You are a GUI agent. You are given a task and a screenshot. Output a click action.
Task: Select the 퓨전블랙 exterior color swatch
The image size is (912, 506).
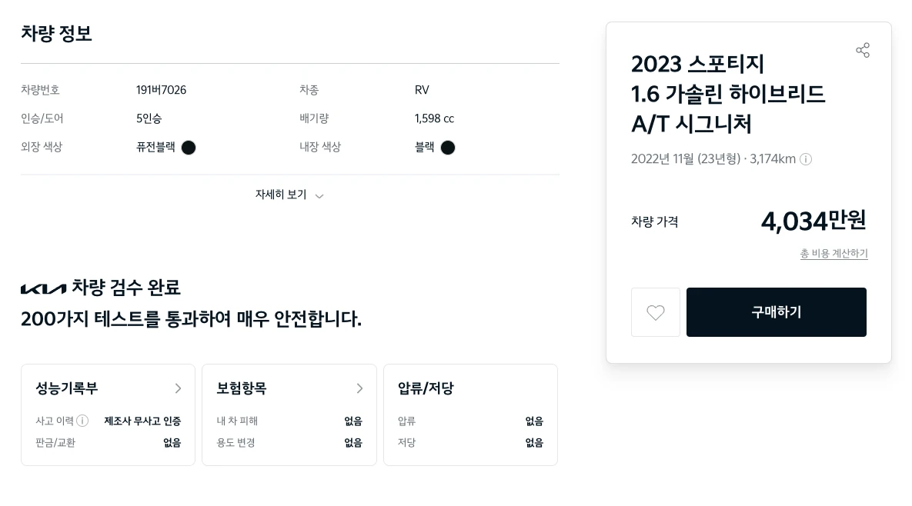coord(188,148)
